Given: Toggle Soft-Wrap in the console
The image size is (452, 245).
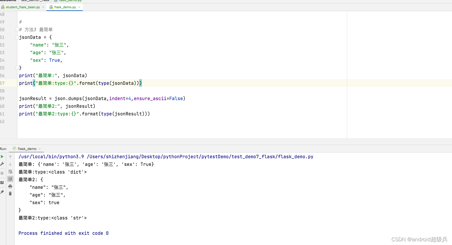Looking at the screenshot, I should coord(10,172).
